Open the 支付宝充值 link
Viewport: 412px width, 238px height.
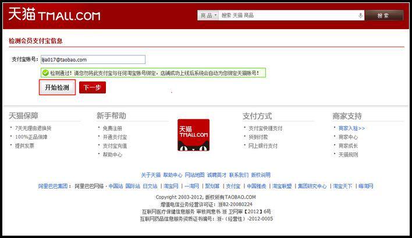(115, 146)
